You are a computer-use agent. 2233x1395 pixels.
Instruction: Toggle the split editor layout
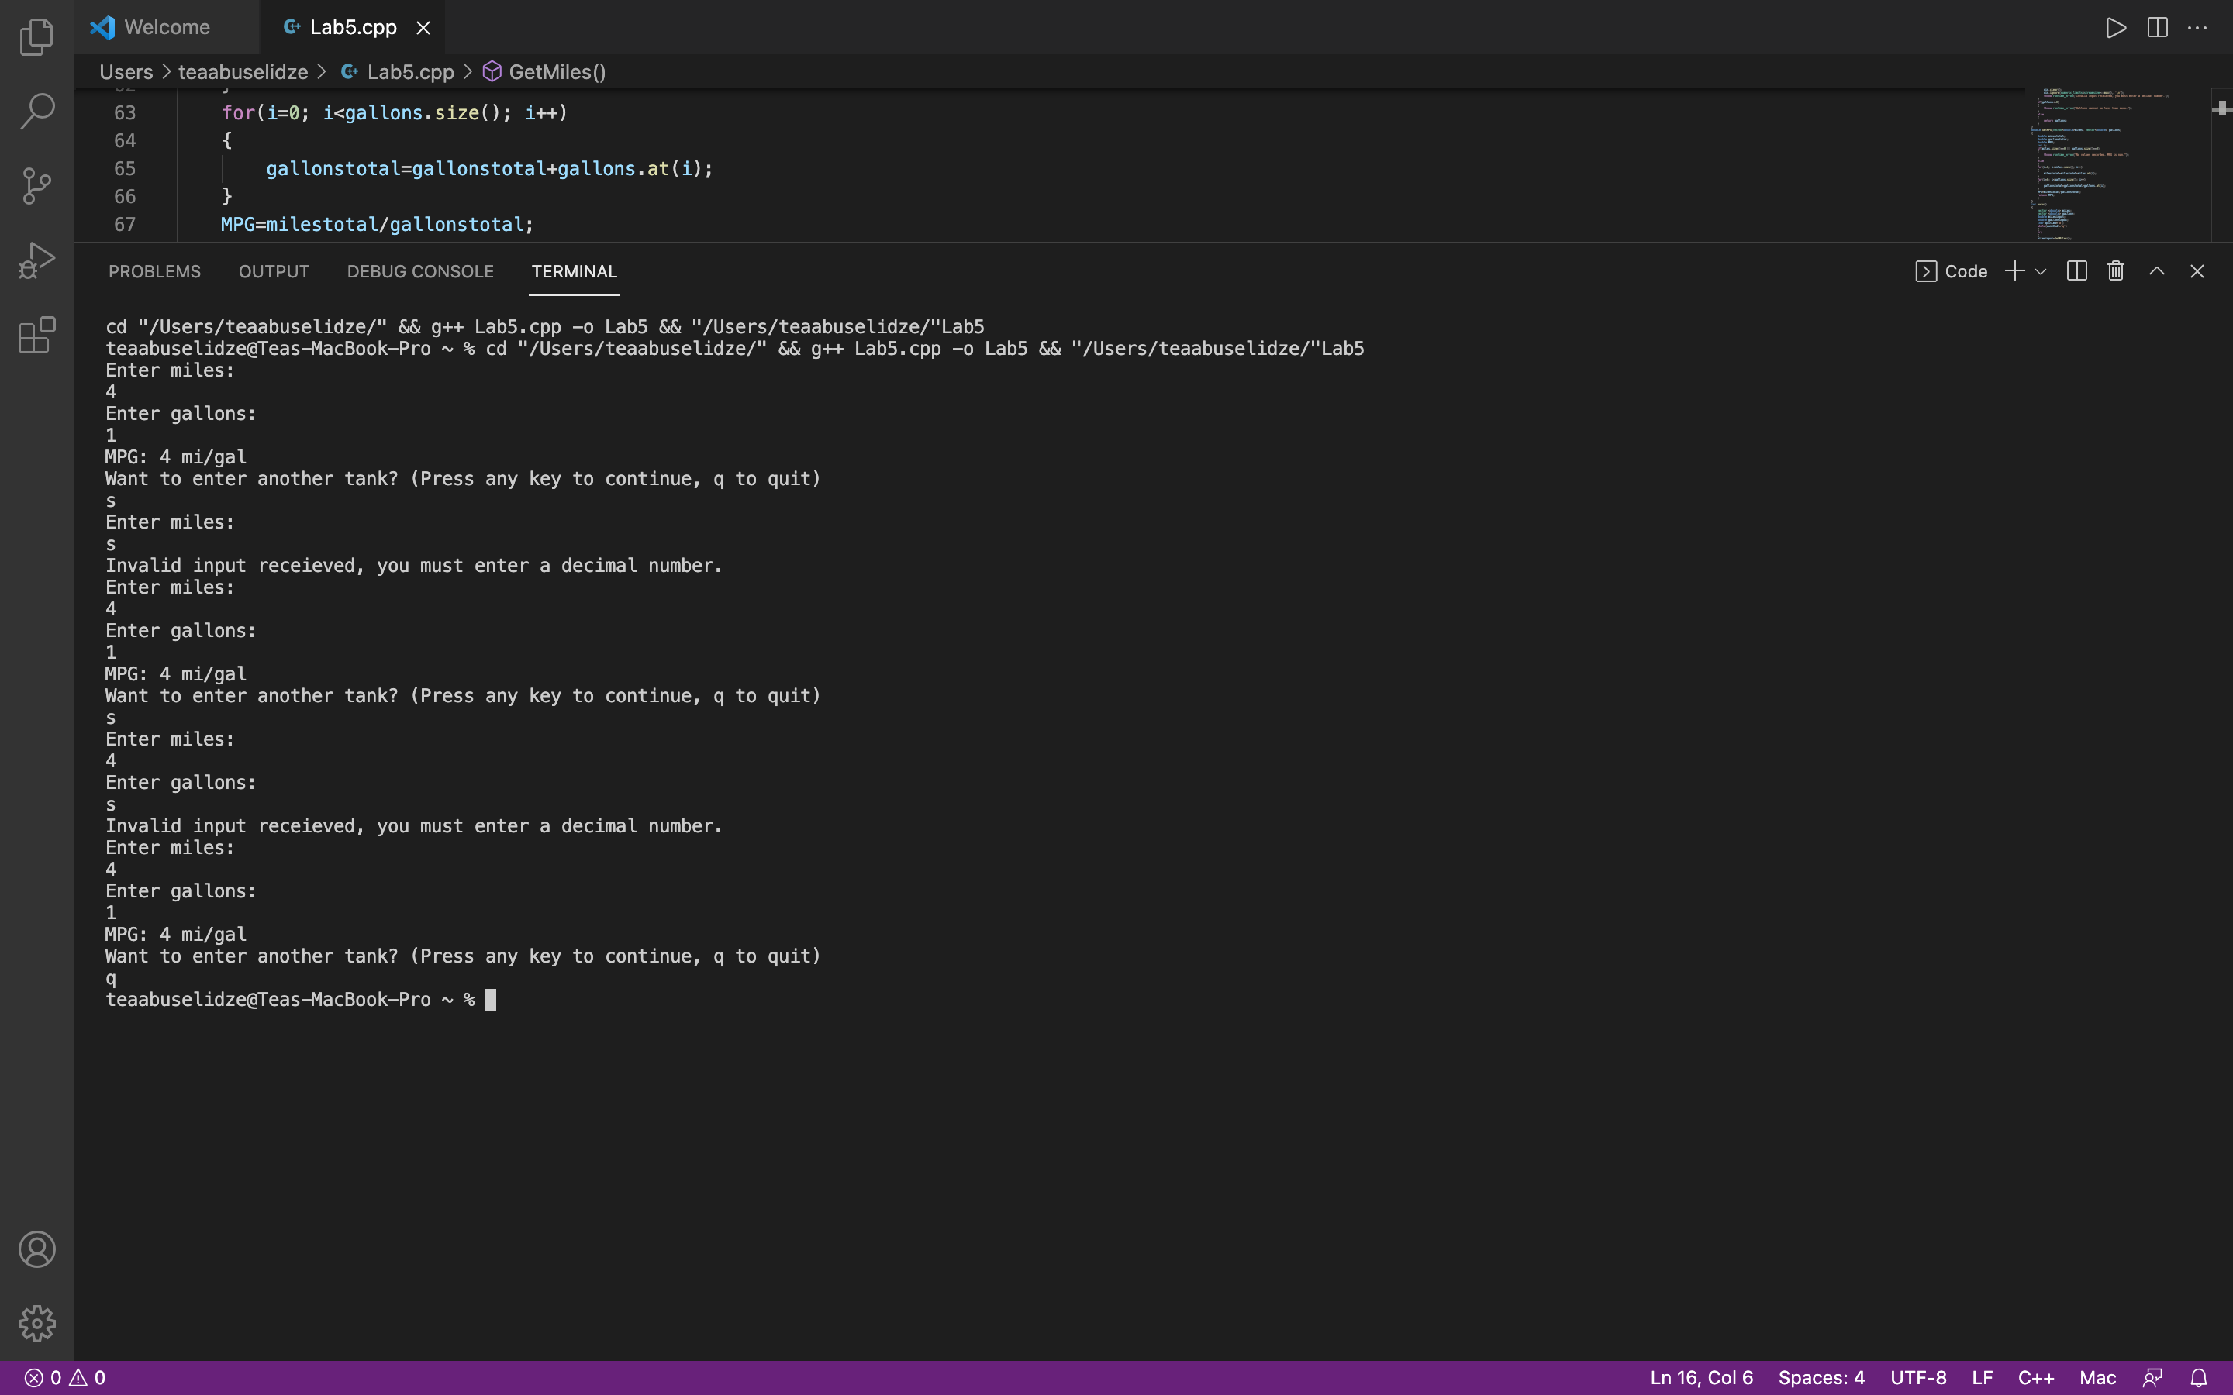(x=2157, y=27)
